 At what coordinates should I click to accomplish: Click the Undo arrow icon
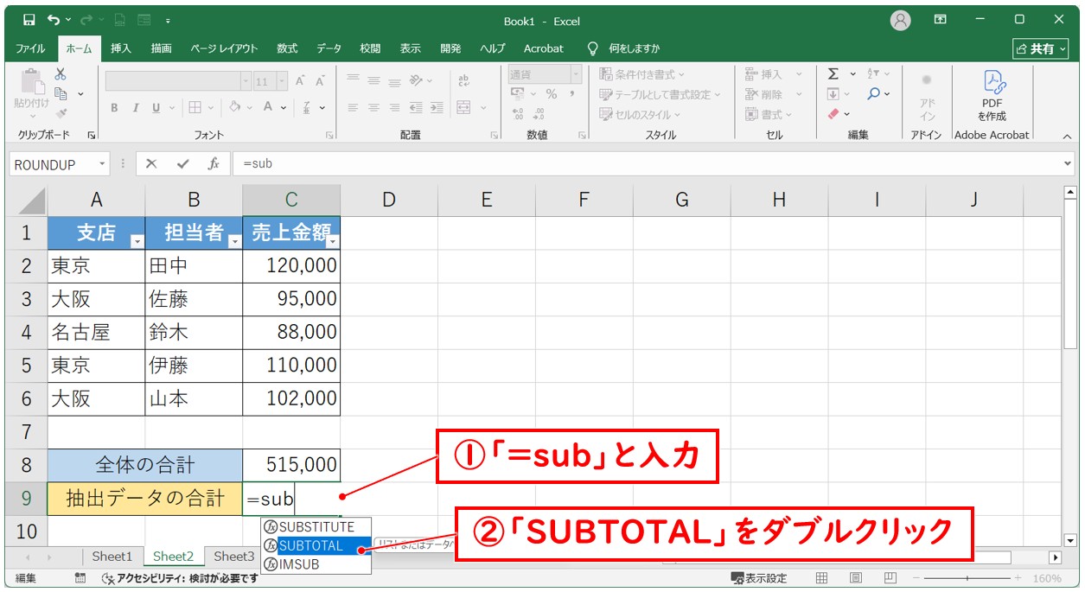54,20
